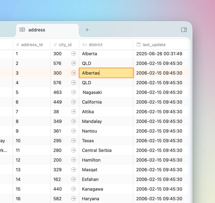Image resolution: width=215 pixels, height=203 pixels.
Task: Click address_id cell 1
Action: point(32,54)
